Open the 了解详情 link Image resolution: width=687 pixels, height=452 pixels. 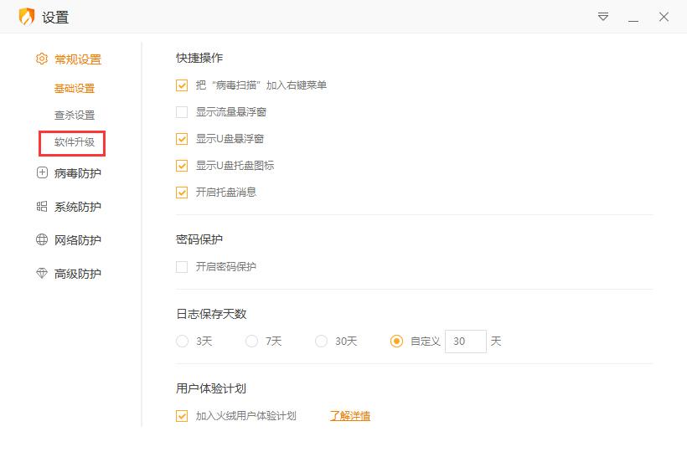click(x=349, y=416)
